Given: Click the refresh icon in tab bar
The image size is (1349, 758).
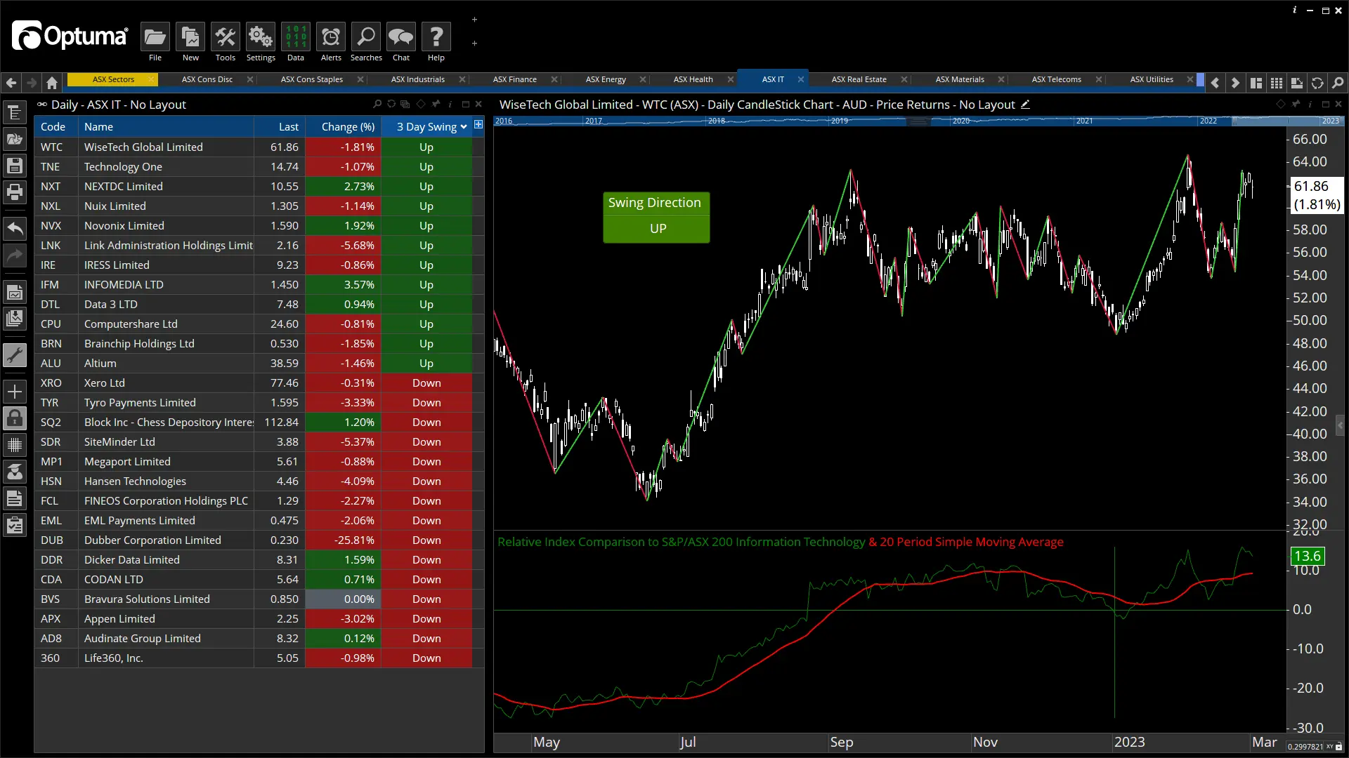Looking at the screenshot, I should [x=1317, y=83].
